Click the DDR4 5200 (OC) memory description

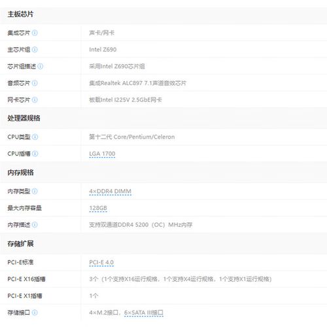141,225
